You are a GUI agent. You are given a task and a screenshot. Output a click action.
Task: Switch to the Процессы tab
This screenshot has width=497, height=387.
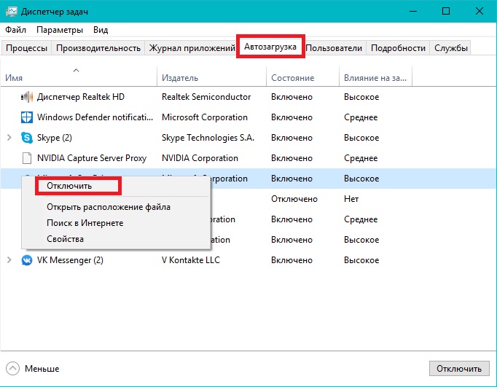[27, 48]
